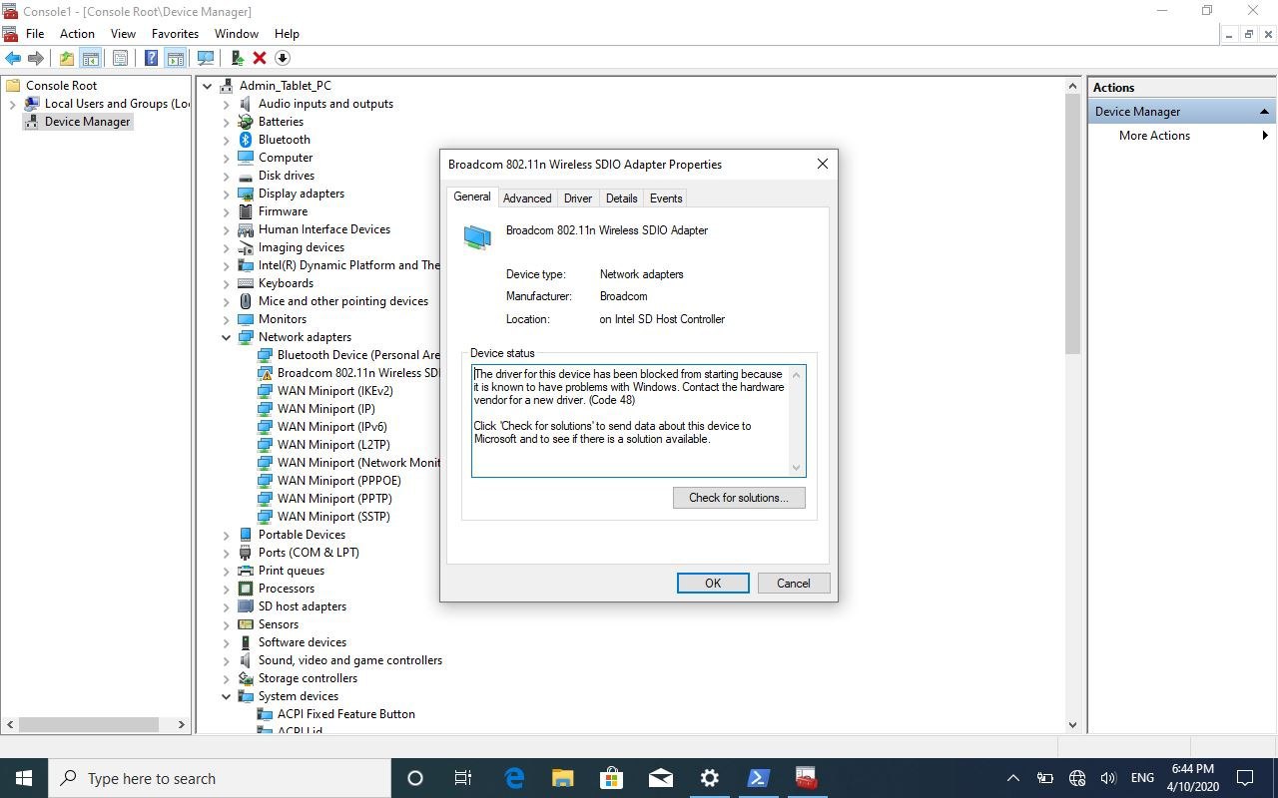Expand Local Users and Groups in console tree
Screen dimensions: 1278x798
[12, 104]
